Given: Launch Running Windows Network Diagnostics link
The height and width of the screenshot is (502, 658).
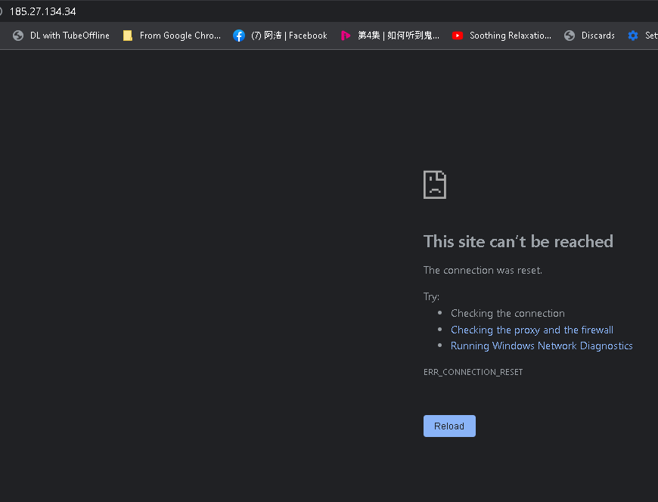Looking at the screenshot, I should (x=542, y=346).
